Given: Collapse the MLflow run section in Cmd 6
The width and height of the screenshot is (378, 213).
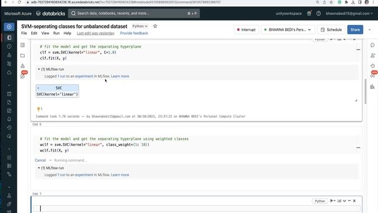Looking at the screenshot, I should (x=39, y=168).
